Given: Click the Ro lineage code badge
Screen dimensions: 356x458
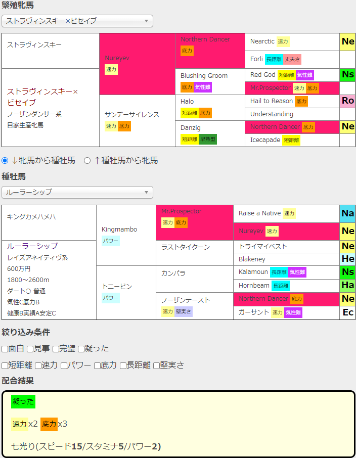Looking at the screenshot, I should tap(347, 101).
